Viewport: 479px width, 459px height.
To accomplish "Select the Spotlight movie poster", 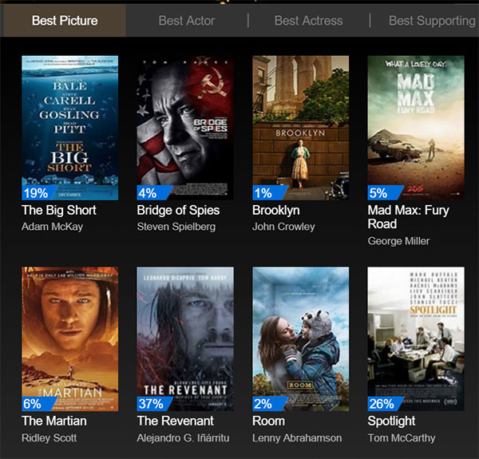I will click(416, 339).
